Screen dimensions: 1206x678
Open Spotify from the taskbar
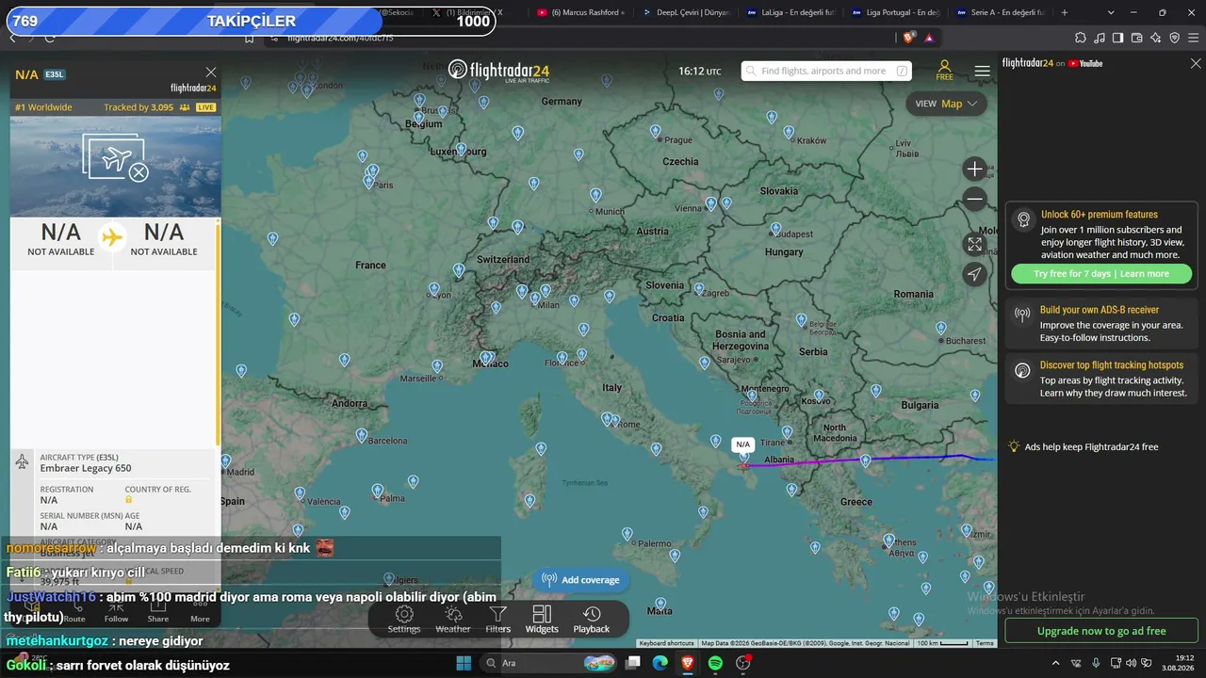[x=715, y=663]
